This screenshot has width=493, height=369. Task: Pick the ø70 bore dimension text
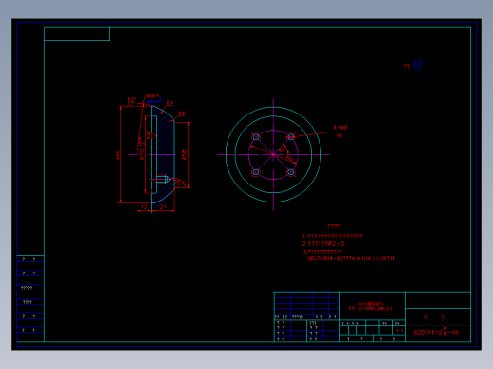[x=141, y=154]
